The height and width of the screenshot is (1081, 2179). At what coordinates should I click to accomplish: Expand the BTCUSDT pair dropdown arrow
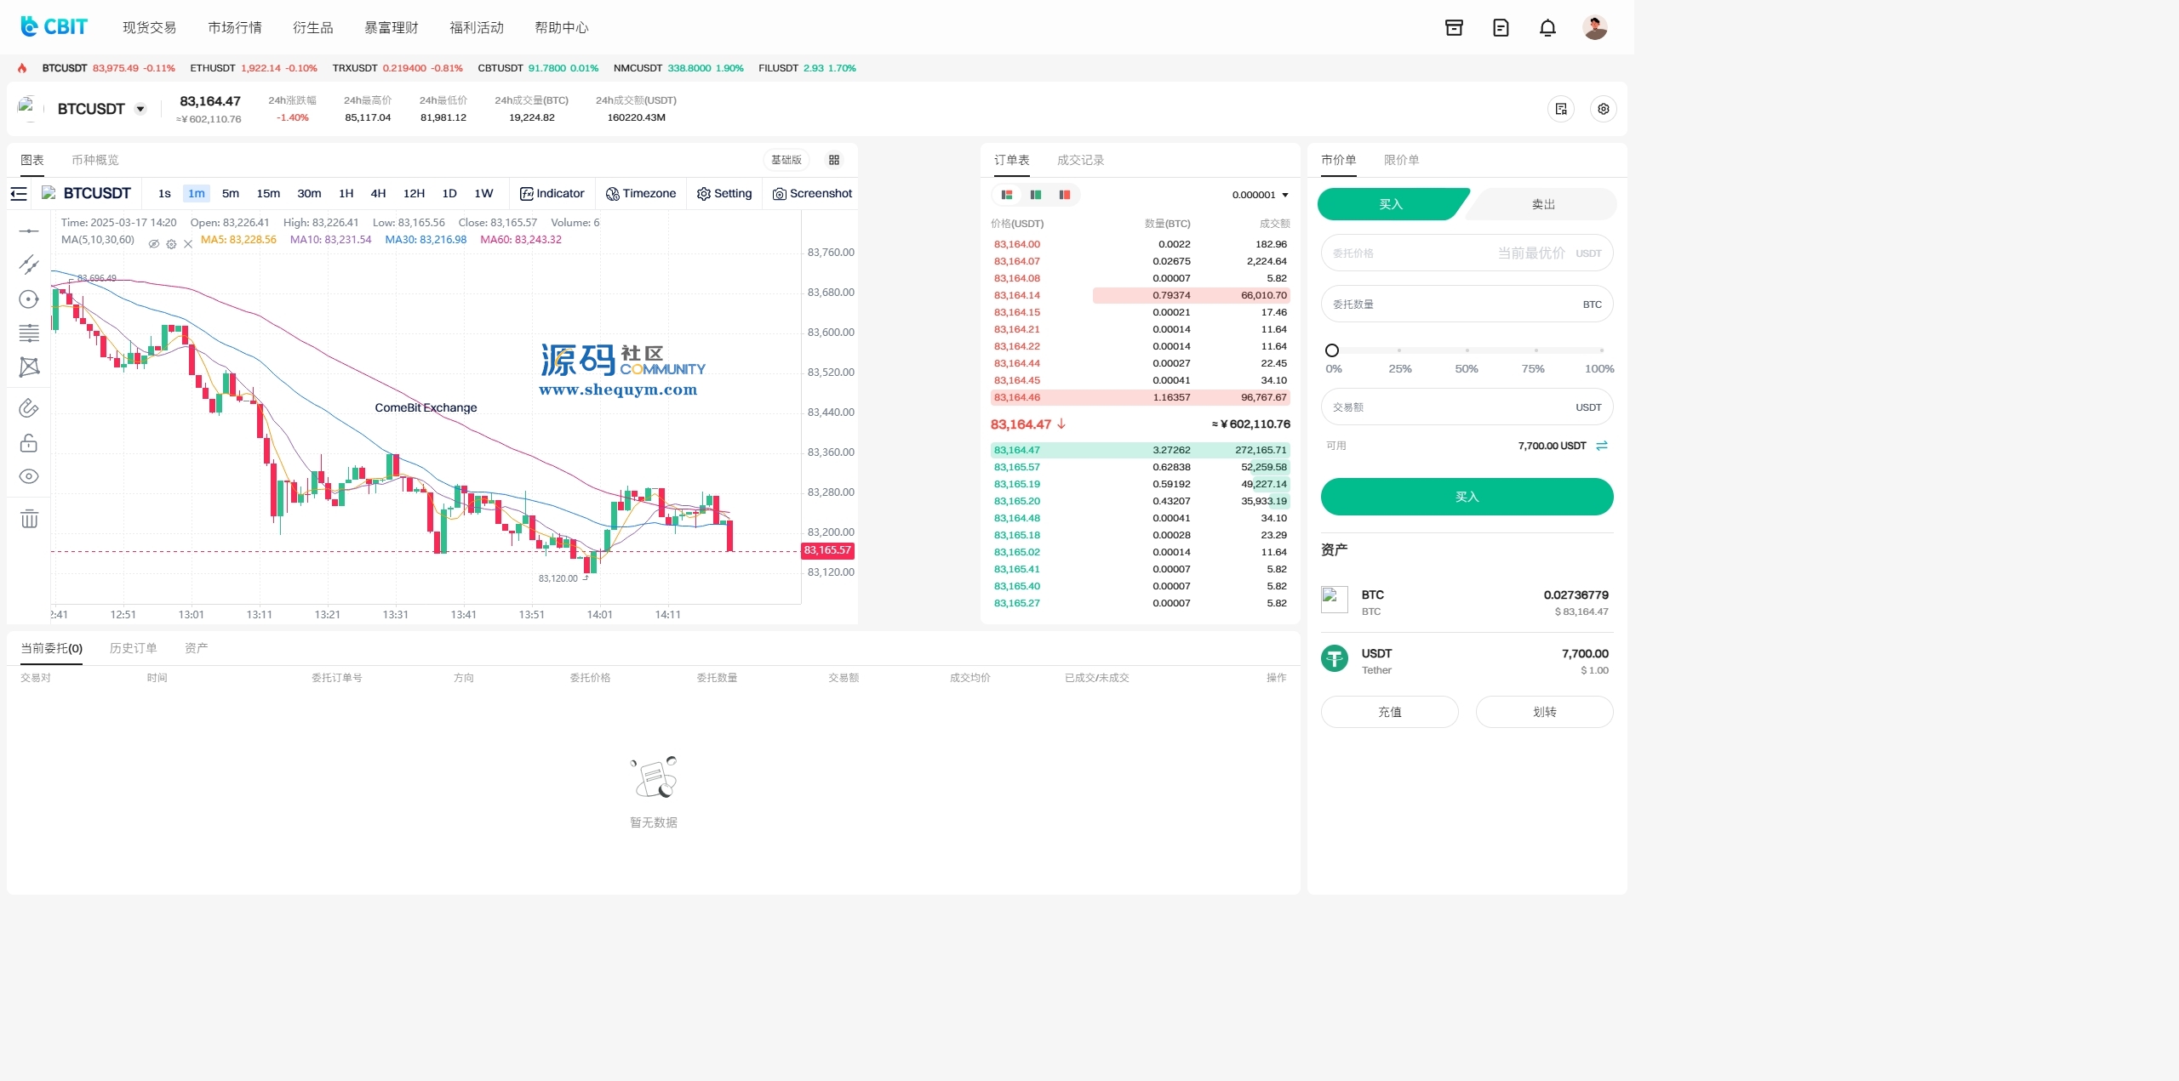pyautogui.click(x=140, y=109)
